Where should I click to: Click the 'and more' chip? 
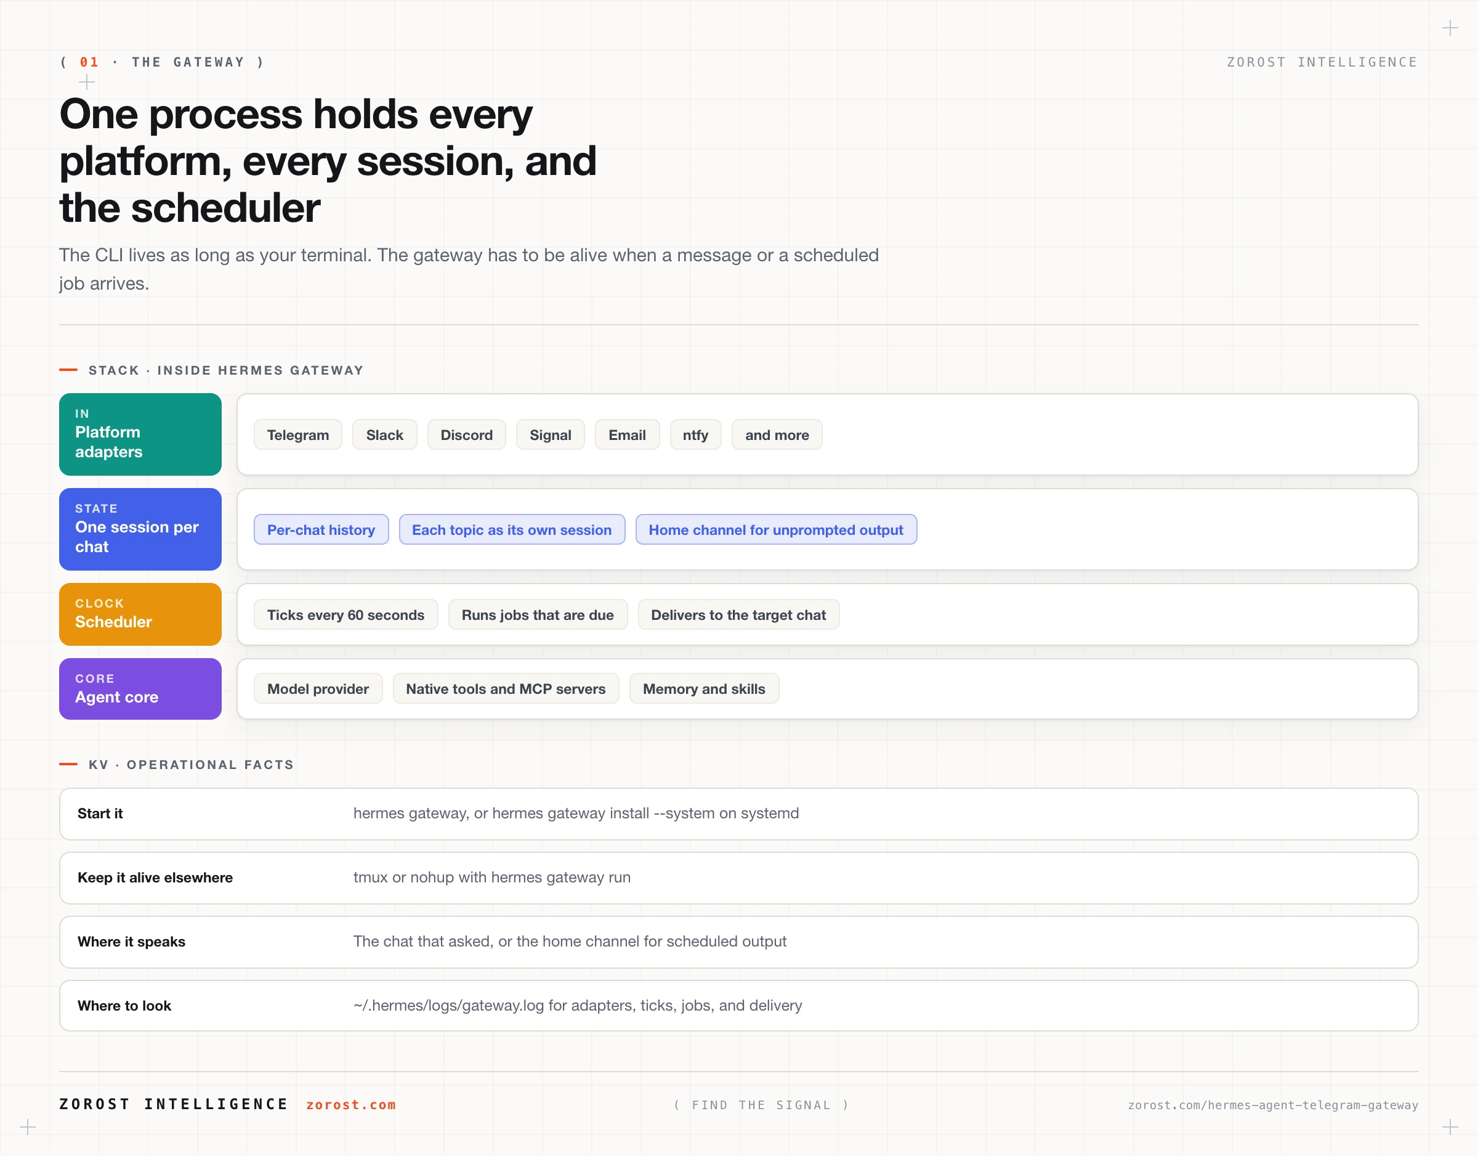tap(777, 435)
